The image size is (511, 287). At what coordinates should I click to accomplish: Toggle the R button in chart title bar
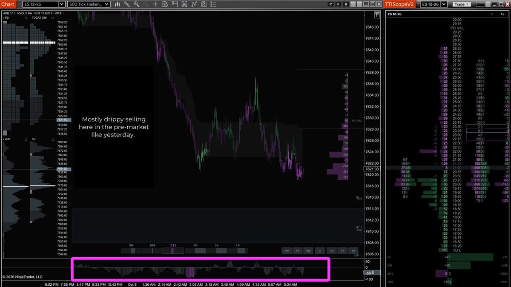[346, 4]
